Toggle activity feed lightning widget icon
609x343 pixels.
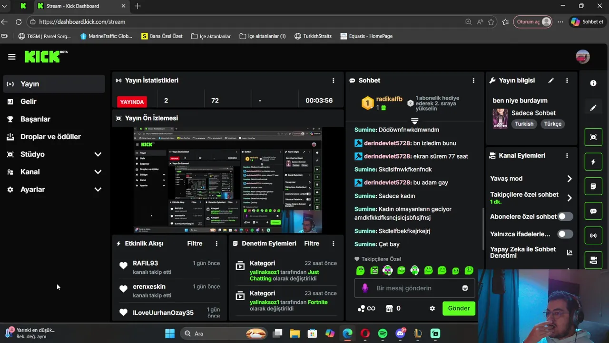point(593,162)
